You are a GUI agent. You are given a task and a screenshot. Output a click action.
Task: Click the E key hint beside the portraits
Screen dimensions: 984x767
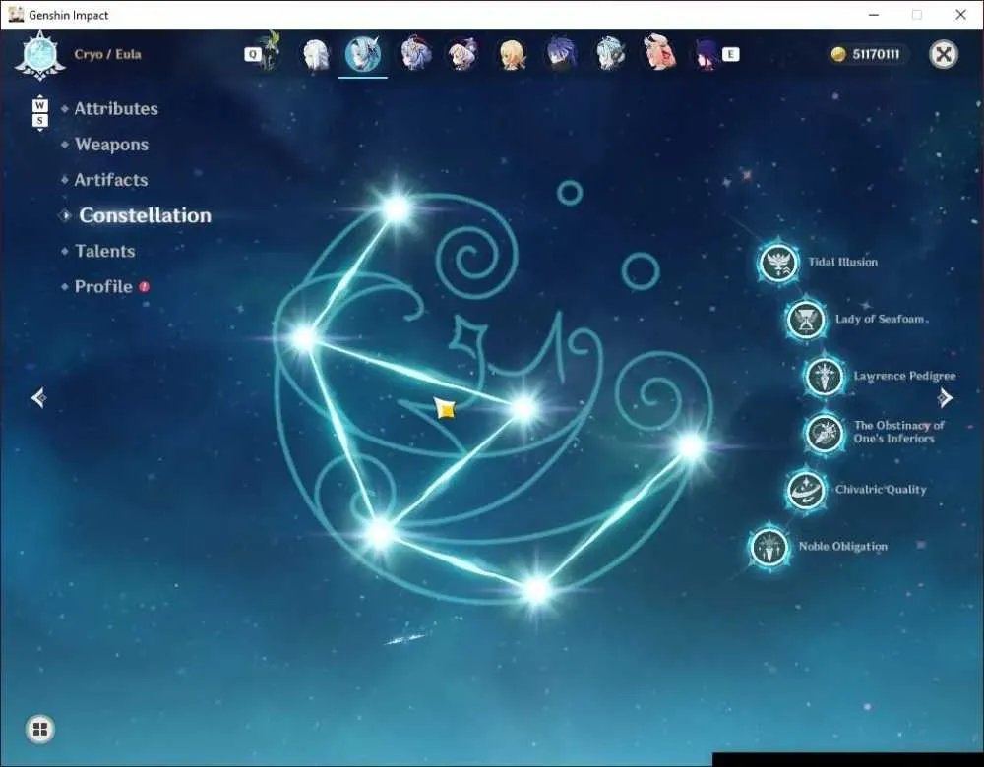(x=730, y=54)
